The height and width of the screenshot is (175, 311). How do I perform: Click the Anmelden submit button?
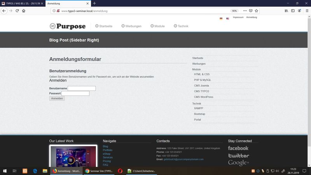click(57, 98)
